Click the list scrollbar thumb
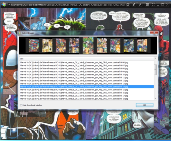This screenshot has height=141, width=171. [155, 70]
